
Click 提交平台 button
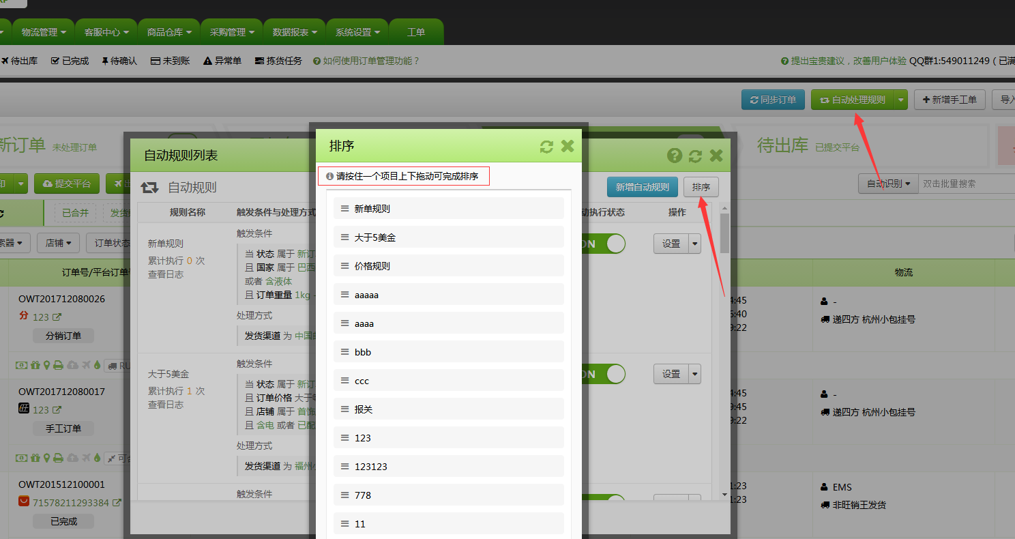67,184
